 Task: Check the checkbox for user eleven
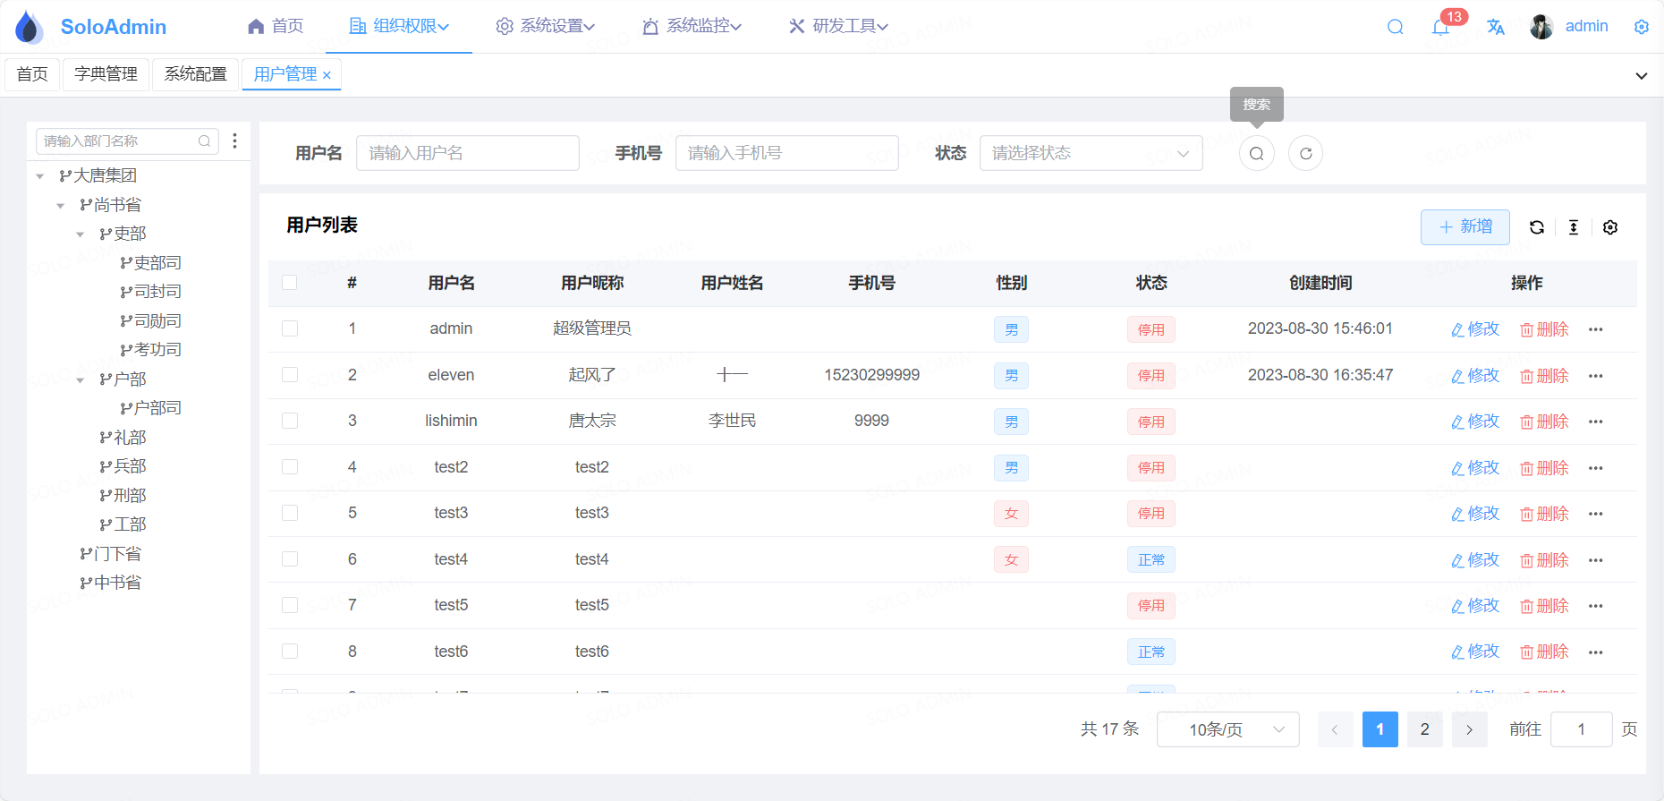290,375
